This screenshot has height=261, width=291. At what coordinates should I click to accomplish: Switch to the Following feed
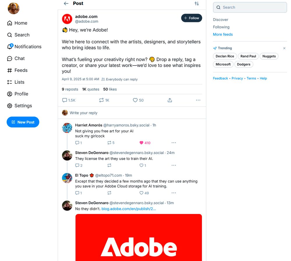221,27
